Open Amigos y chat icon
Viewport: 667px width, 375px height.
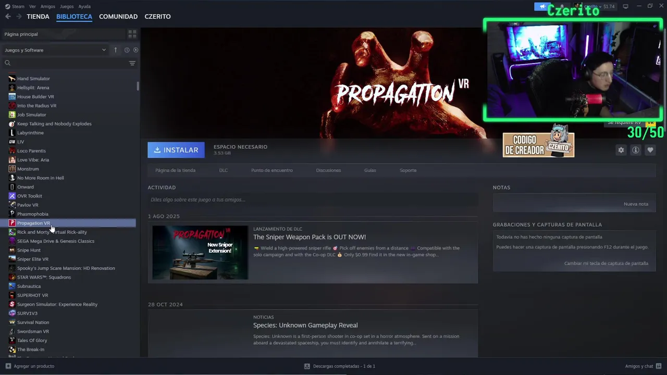click(x=659, y=366)
